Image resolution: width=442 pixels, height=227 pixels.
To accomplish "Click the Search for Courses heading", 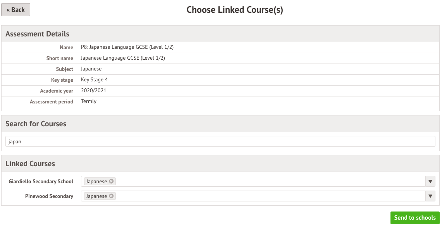I will (x=36, y=124).
